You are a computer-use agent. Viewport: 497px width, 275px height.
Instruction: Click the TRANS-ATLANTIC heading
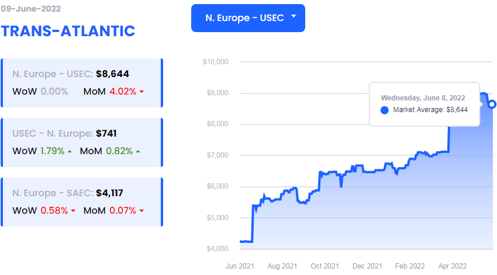[68, 30]
